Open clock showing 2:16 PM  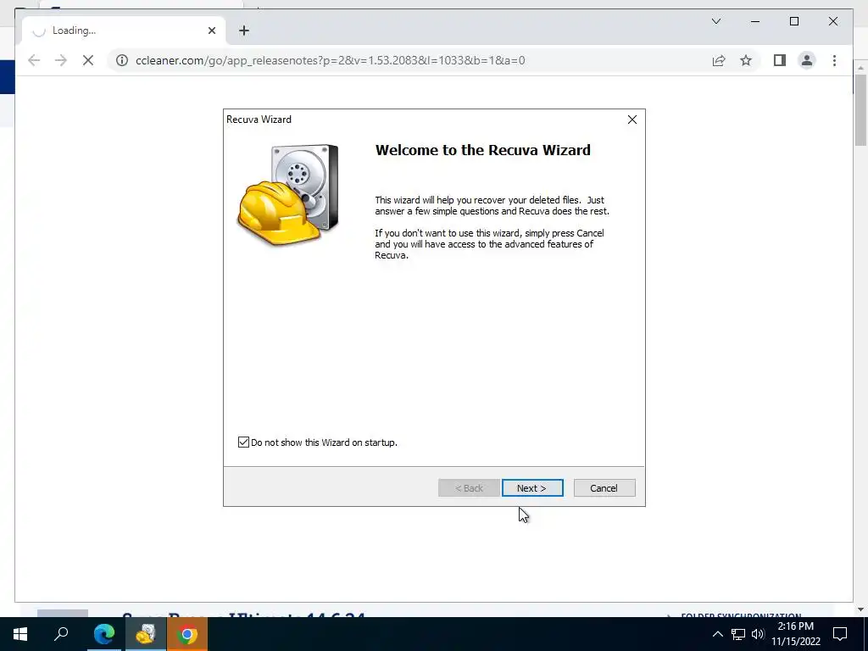(x=795, y=634)
